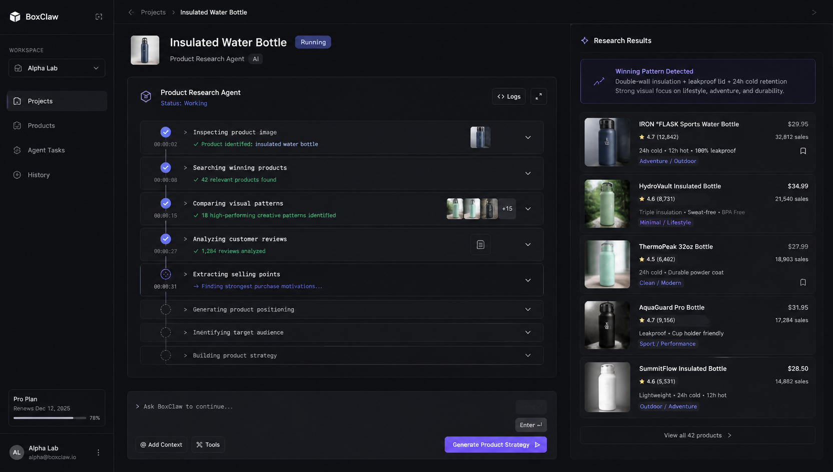
Task: Click the Agent Tasks icon in sidebar
Action: [x=18, y=150]
